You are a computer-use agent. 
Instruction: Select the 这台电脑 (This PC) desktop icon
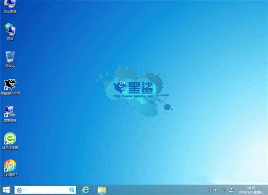(x=10, y=6)
